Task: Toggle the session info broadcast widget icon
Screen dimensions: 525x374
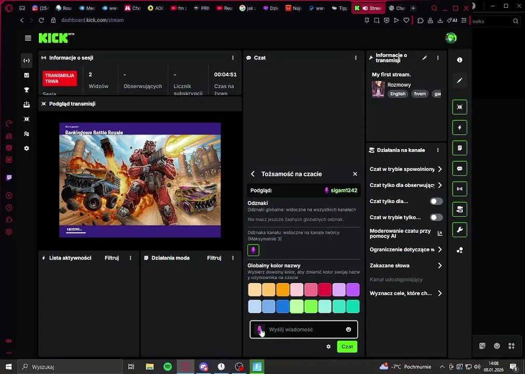Action: (x=460, y=189)
